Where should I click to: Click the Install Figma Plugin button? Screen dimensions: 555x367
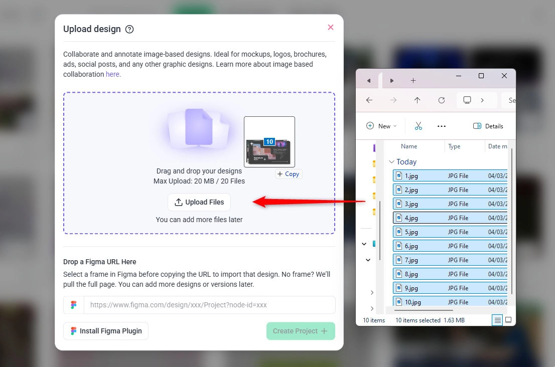click(106, 331)
